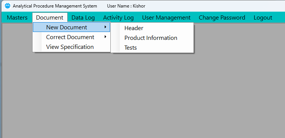
Task: Click the arrow beside Correct Document
Action: [x=105, y=37]
